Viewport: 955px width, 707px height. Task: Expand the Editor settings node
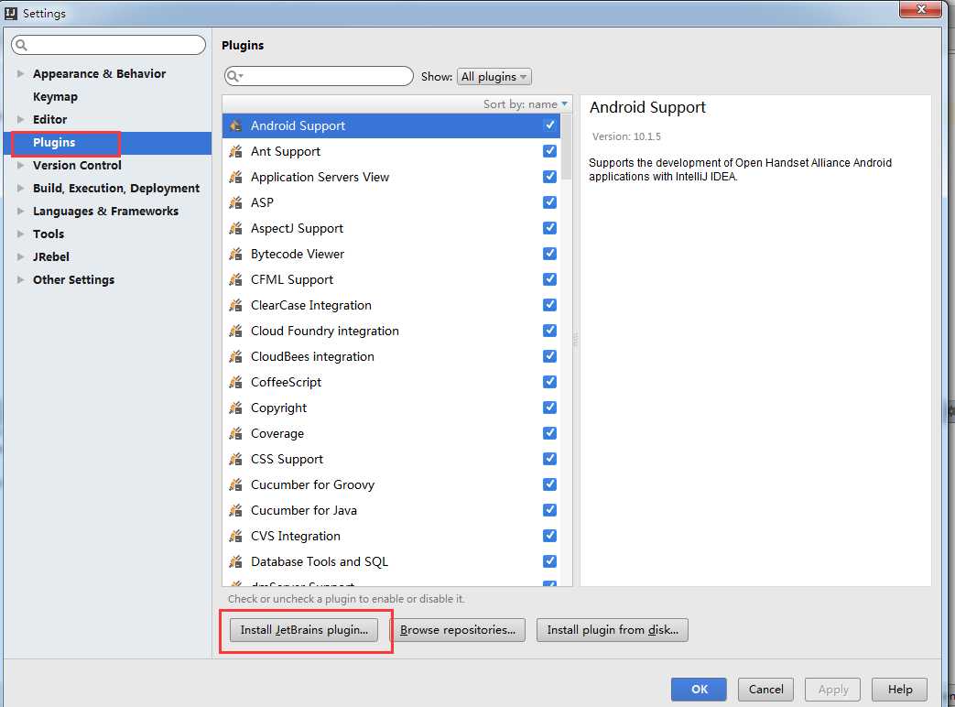coord(21,119)
